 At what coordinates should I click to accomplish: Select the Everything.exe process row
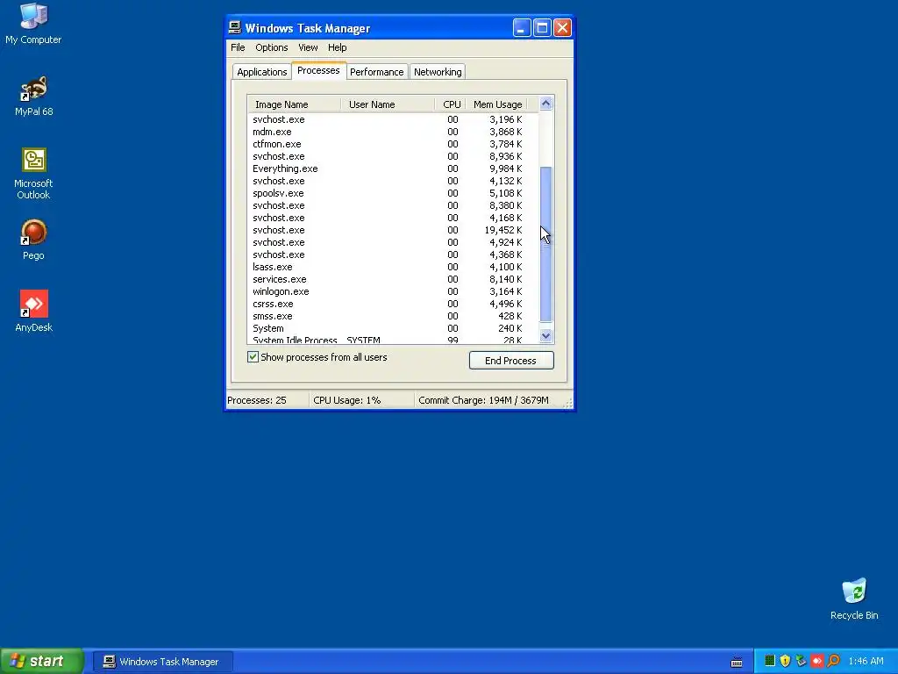tap(393, 168)
